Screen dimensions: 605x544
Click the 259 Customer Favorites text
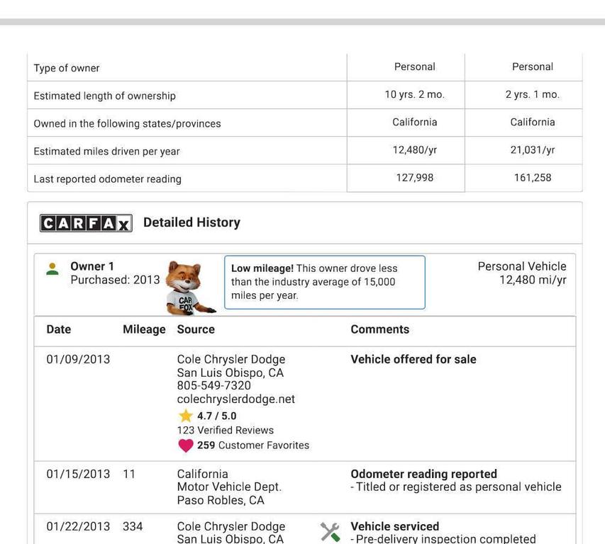tap(252, 446)
